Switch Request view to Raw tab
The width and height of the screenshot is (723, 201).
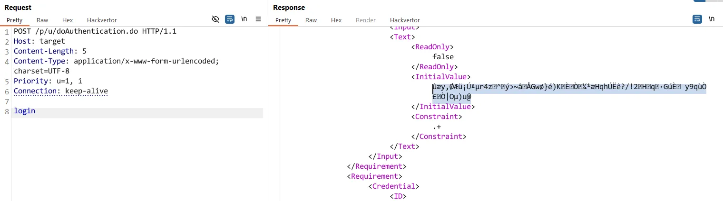pyautogui.click(x=42, y=20)
